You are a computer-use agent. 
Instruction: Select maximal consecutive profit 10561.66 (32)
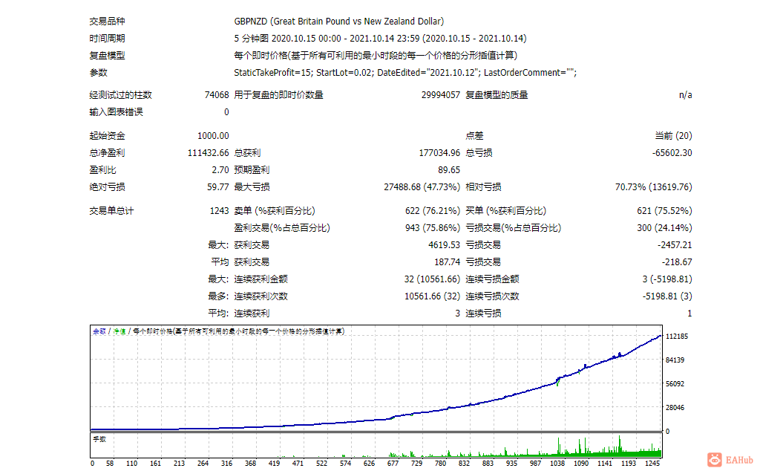point(432,296)
